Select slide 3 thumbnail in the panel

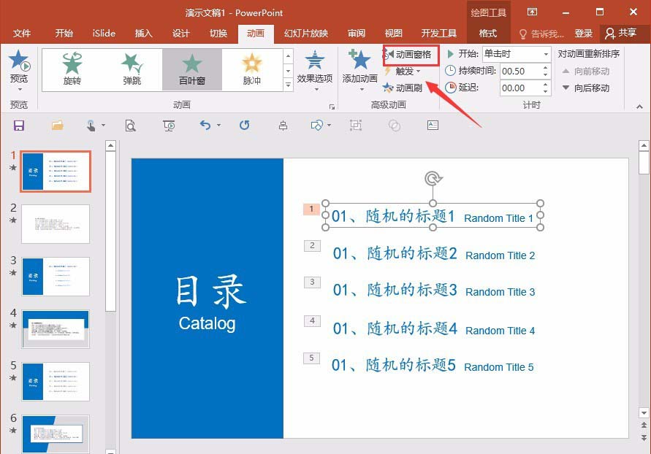pos(55,276)
